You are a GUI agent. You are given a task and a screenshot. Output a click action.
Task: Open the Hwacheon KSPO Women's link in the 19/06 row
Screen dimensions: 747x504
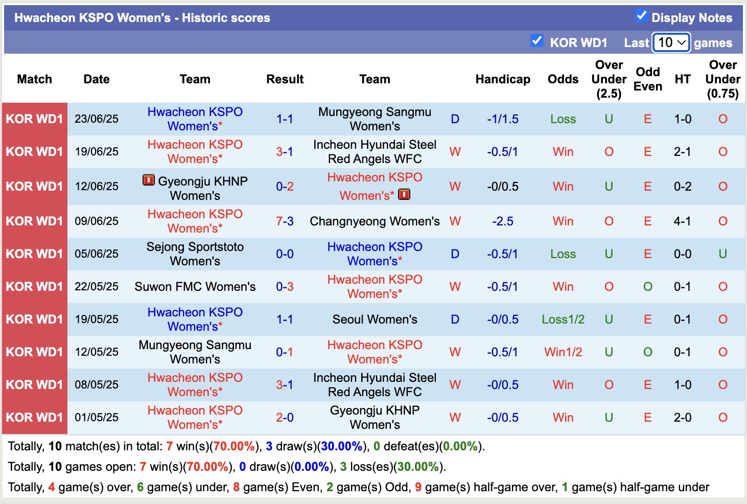pos(195,151)
